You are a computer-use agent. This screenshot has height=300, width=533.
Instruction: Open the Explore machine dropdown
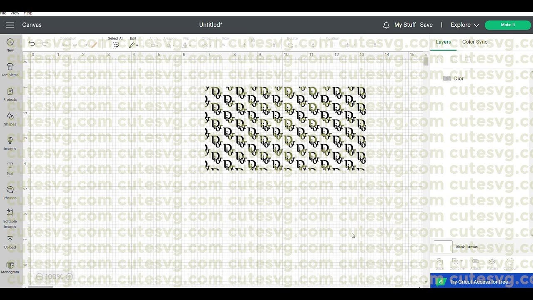(x=465, y=25)
